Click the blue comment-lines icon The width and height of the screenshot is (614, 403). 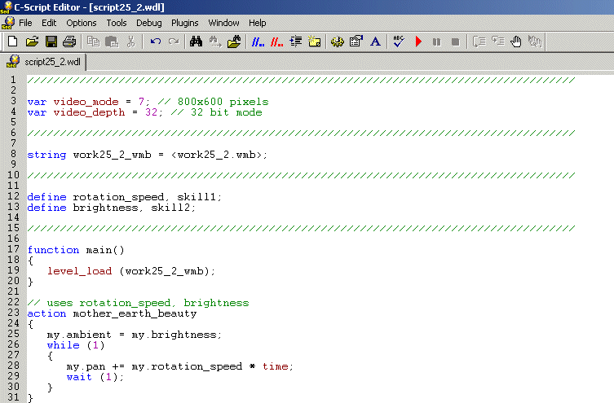pos(258,42)
